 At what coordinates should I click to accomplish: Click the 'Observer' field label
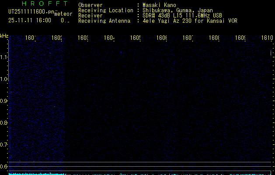[x=91, y=5]
